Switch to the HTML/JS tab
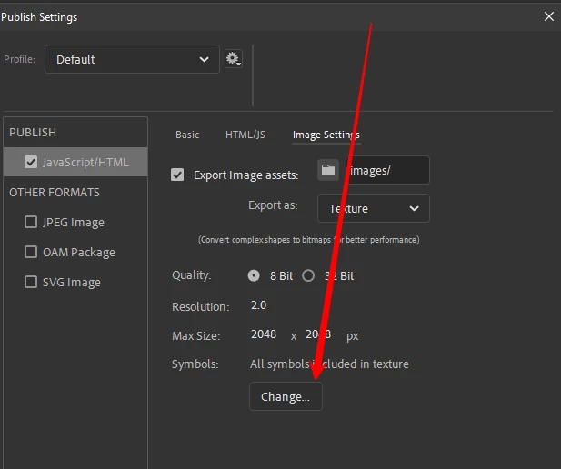This screenshot has height=469, width=561. click(245, 135)
